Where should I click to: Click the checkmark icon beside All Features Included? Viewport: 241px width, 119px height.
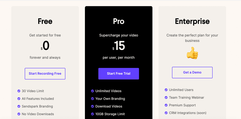click(19, 99)
